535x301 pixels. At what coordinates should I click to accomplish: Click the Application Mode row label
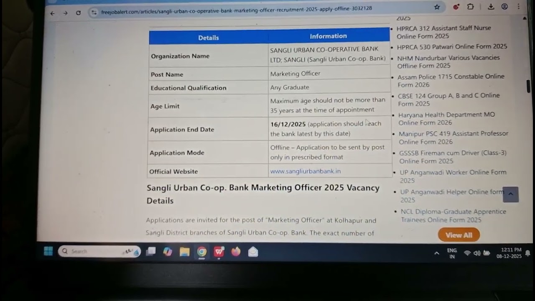point(177,153)
